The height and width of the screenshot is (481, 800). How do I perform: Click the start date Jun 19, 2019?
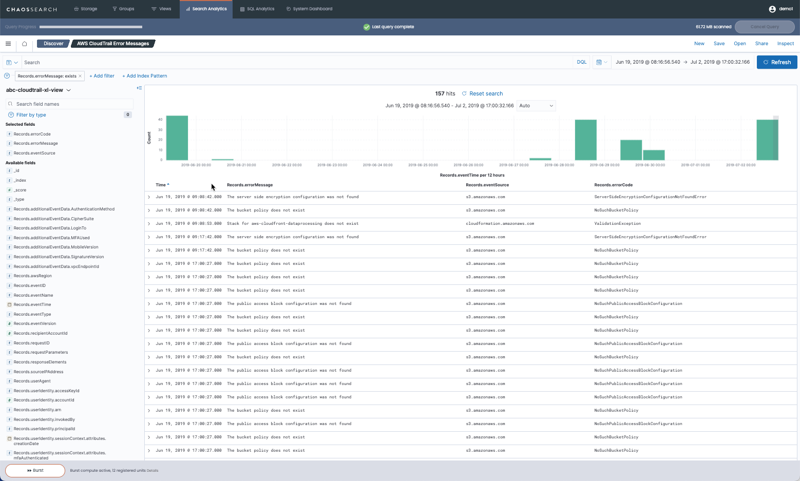pos(647,62)
